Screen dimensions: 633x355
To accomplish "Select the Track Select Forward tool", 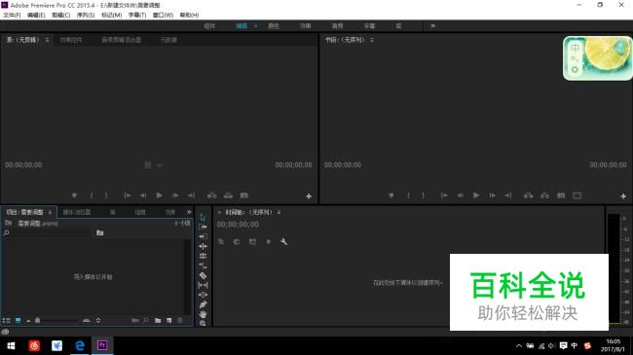I will tap(203, 227).
